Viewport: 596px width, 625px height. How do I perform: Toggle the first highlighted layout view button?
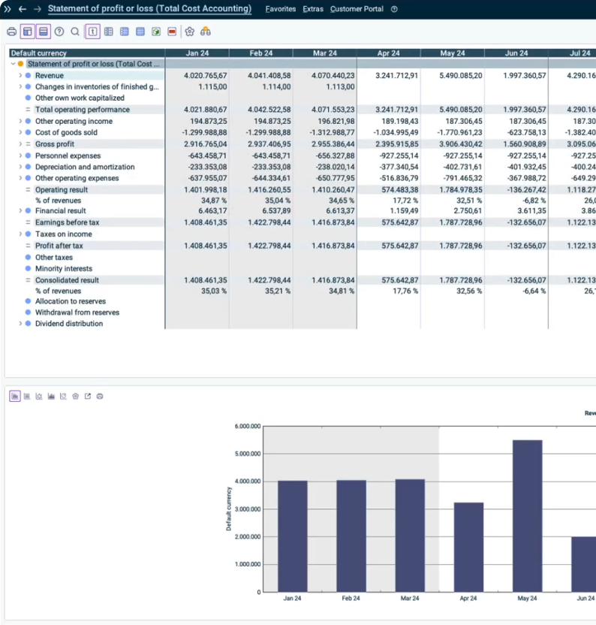[x=28, y=32]
